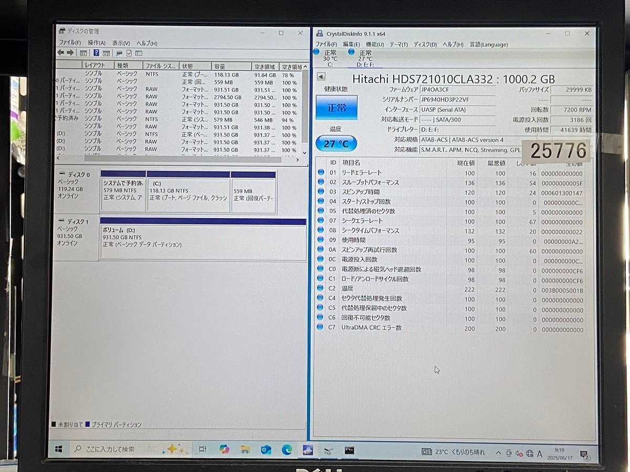
Task: Launch Copilot from the taskbar
Action: coord(224,449)
